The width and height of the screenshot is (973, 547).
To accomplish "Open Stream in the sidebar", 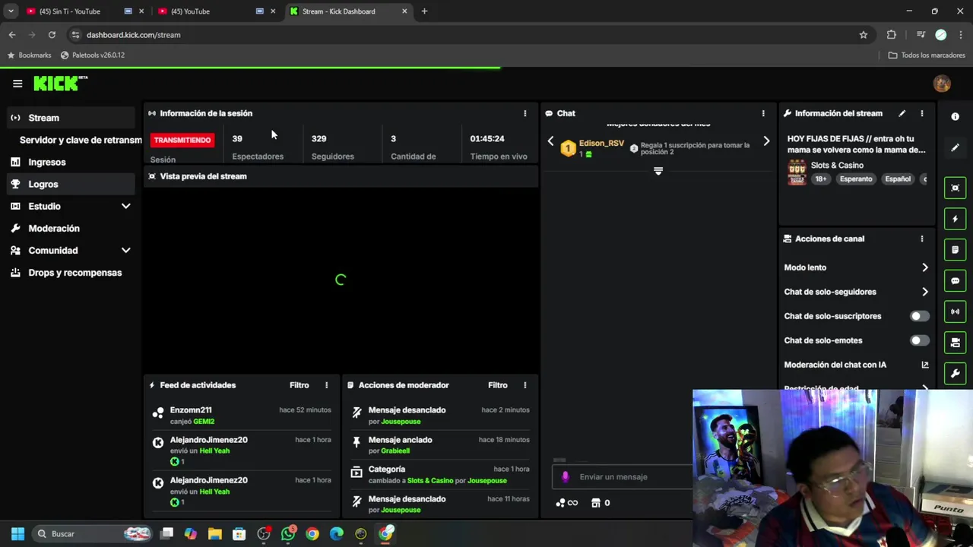I will click(x=71, y=118).
